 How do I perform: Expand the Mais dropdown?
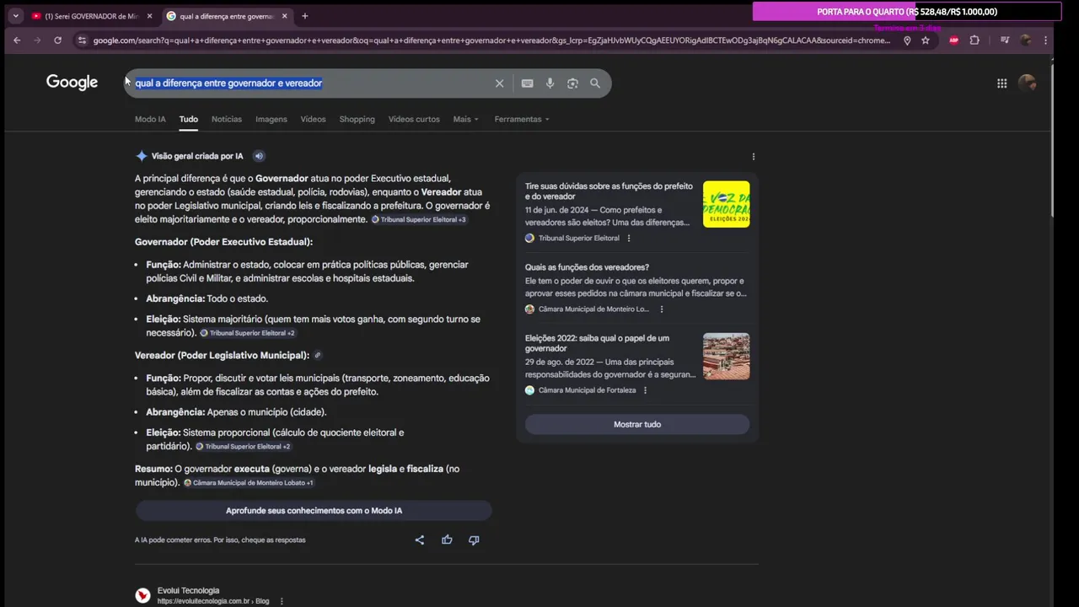click(465, 119)
